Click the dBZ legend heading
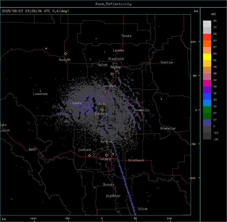 pos(213,14)
